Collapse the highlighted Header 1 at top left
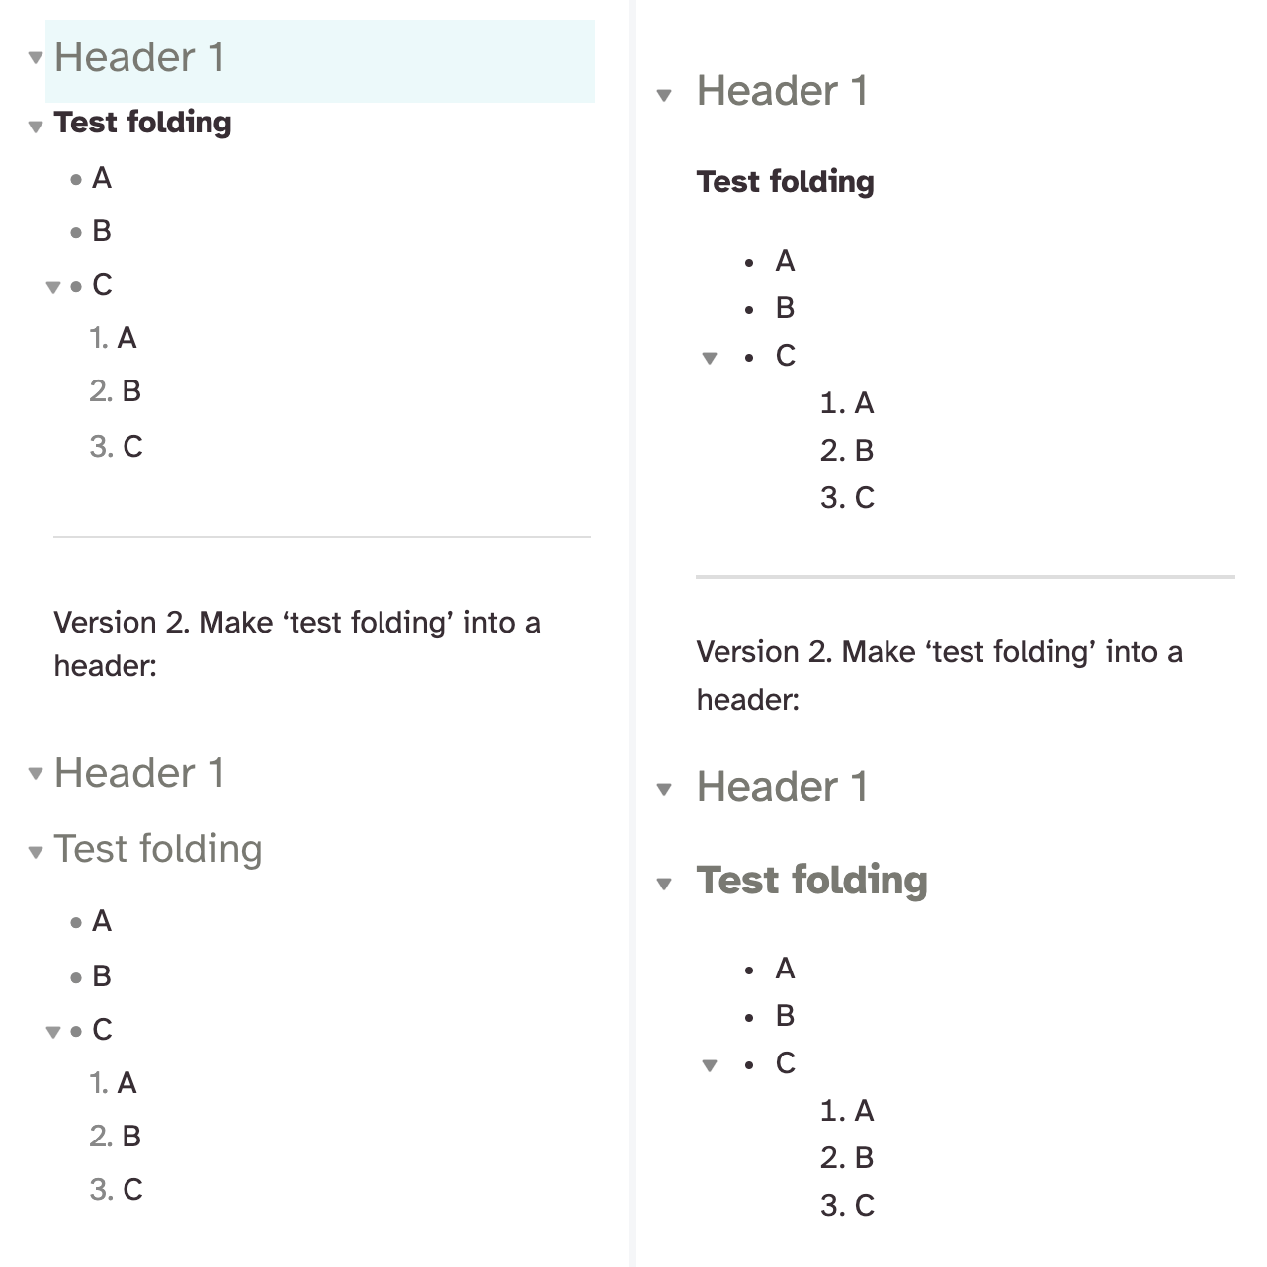This screenshot has width=1267, height=1267. point(36,58)
